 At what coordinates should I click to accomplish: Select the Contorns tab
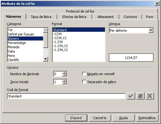click(x=130, y=17)
